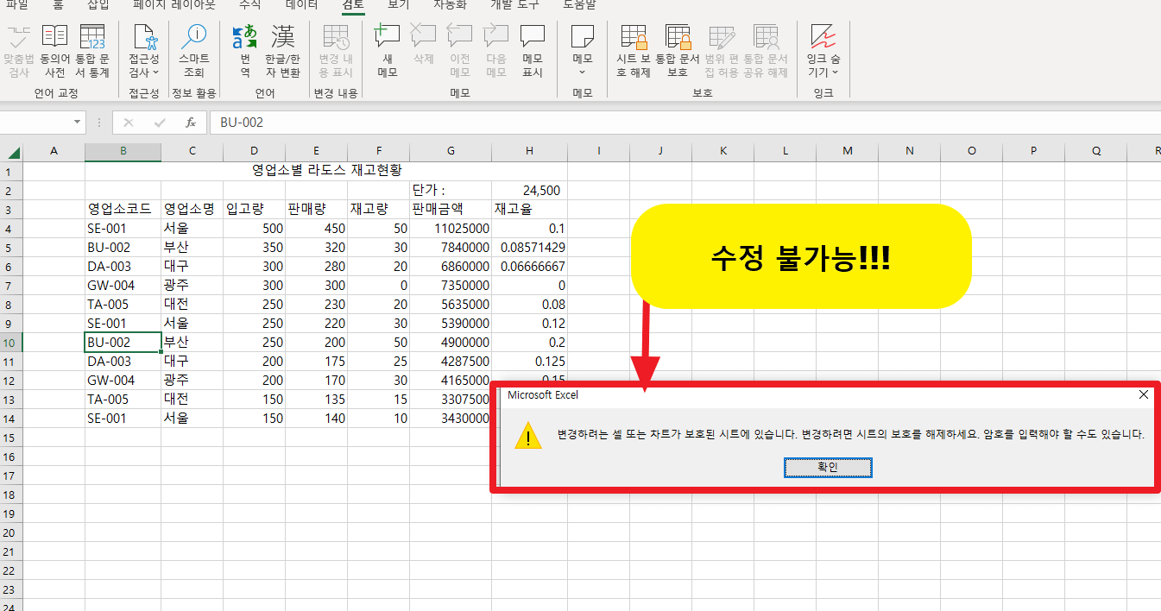
Task: Open the 개발 도구 developer tab
Action: (x=514, y=5)
